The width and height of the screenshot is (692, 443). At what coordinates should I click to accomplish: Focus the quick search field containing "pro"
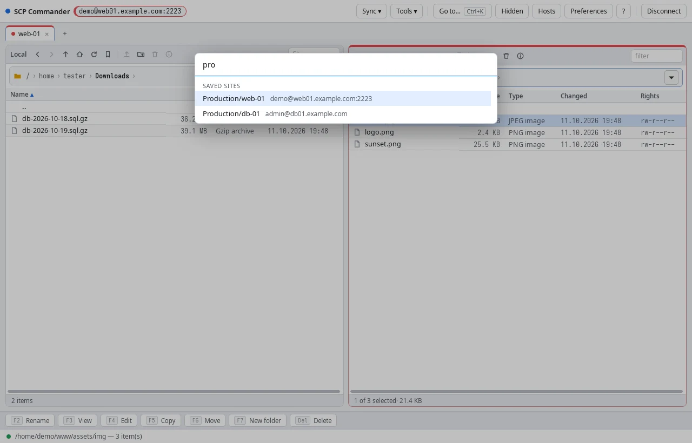click(346, 65)
